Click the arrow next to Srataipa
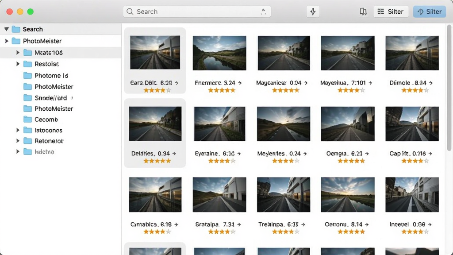 tap(239, 224)
